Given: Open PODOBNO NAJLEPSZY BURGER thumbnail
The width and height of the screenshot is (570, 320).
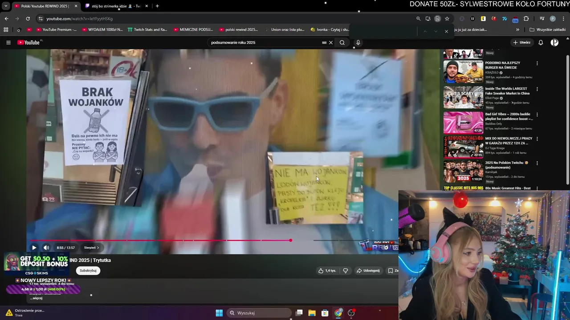Looking at the screenshot, I should coord(463,72).
